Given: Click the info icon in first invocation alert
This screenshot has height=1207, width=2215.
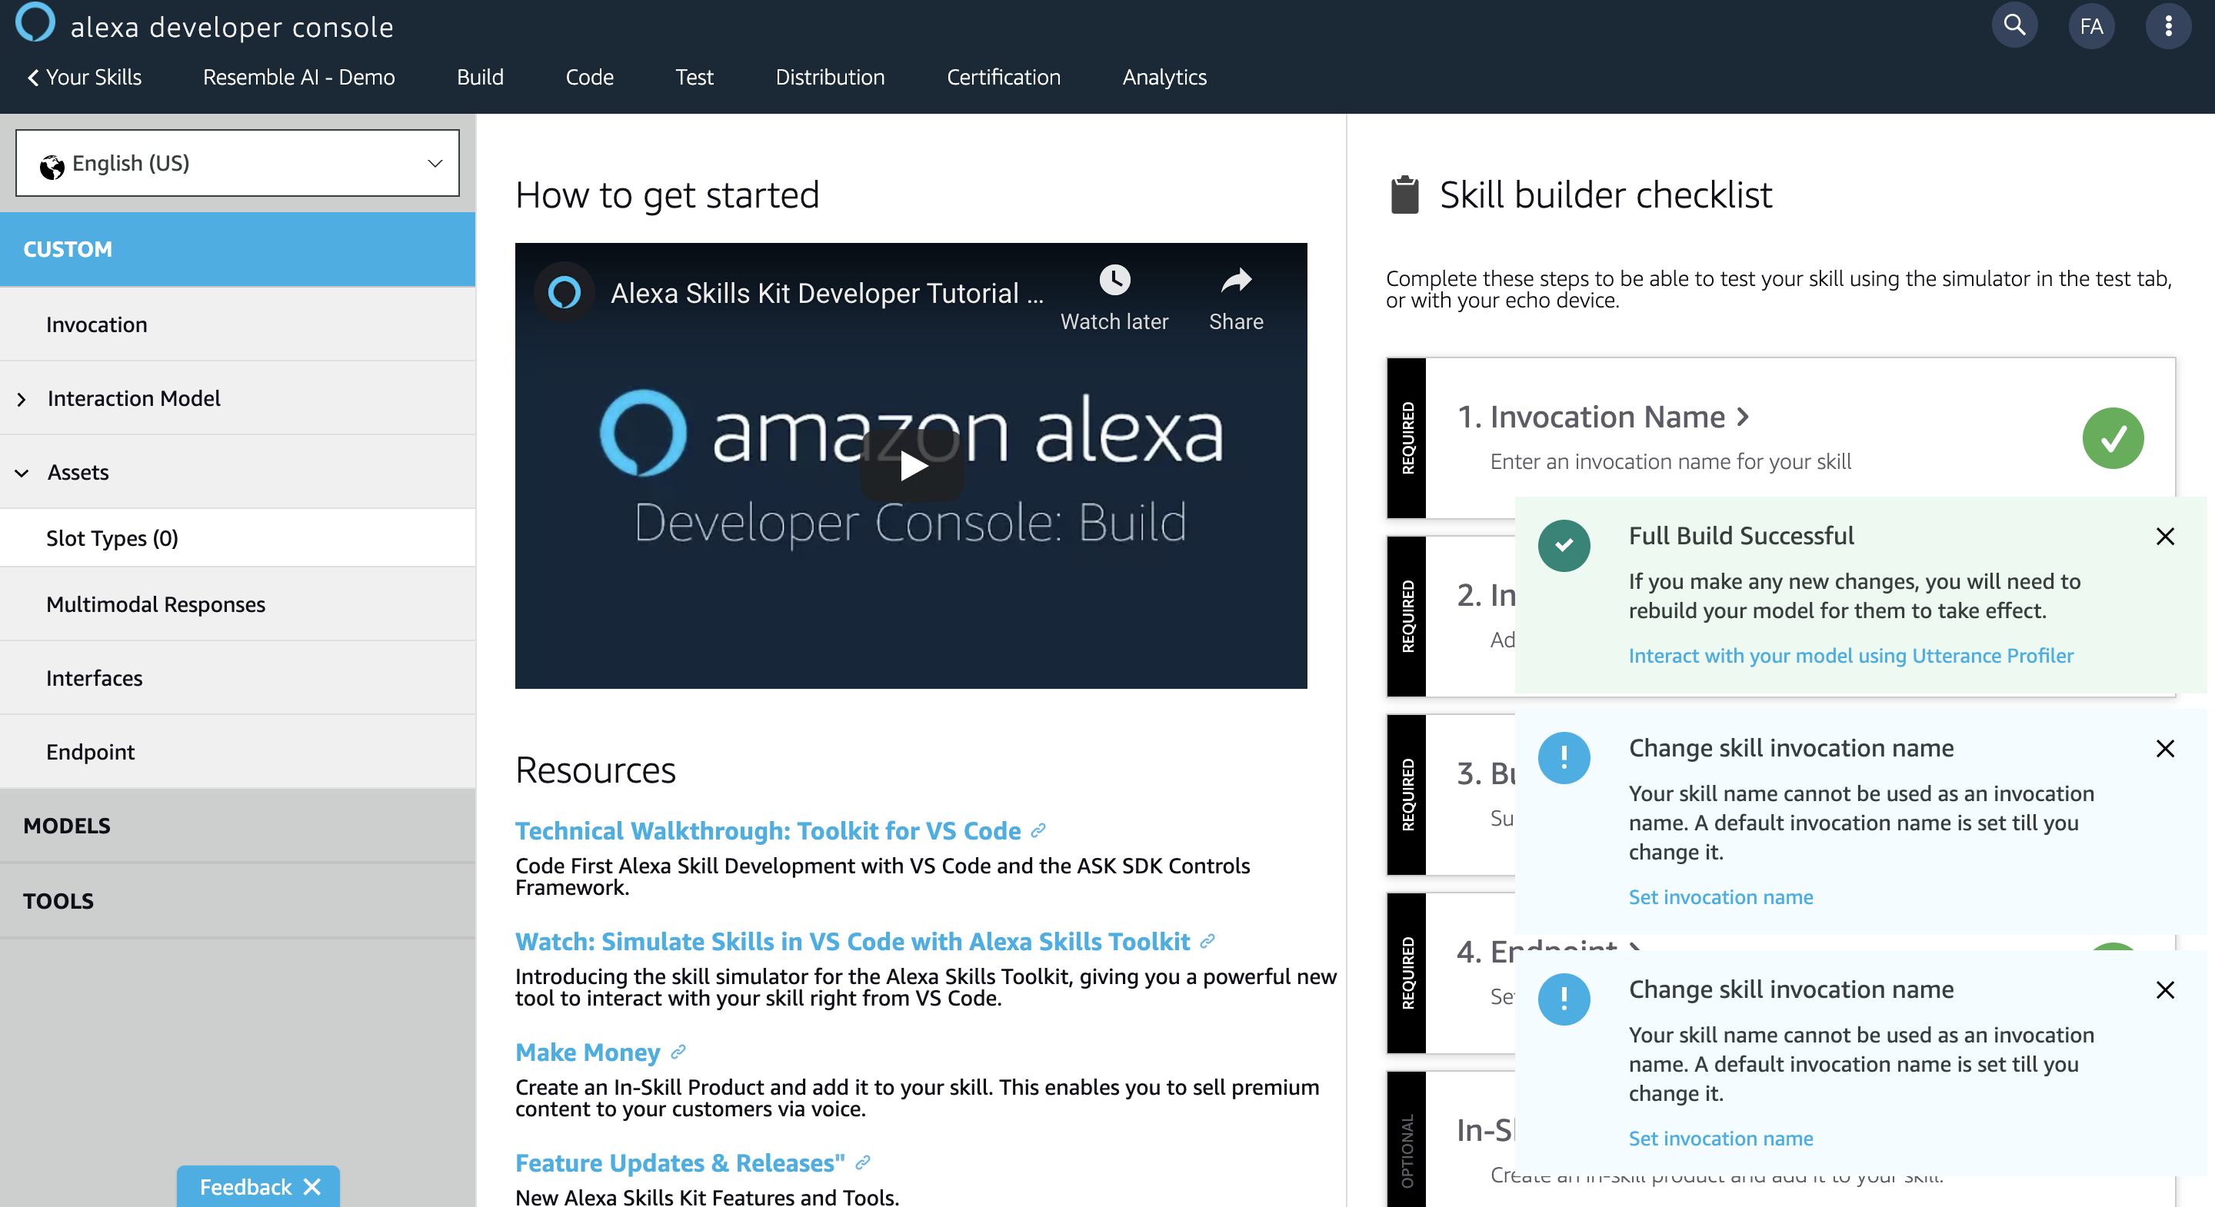Looking at the screenshot, I should [x=1564, y=757].
